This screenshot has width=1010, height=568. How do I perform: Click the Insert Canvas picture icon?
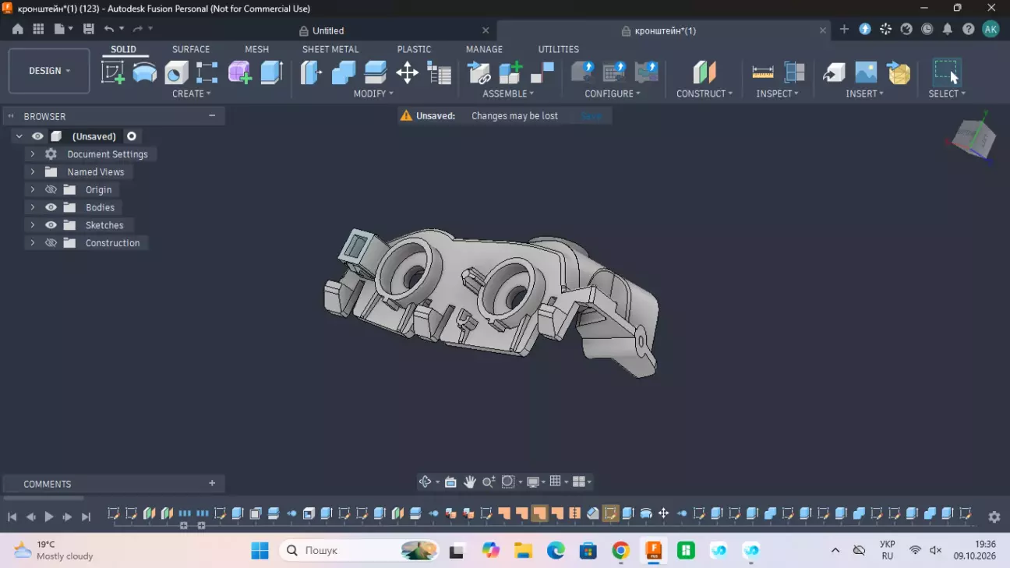click(866, 72)
